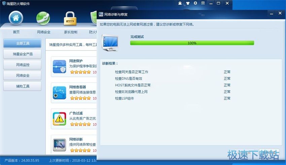Click the 网速保护 tool icon
The width and height of the screenshot is (286, 165).
point(59,67)
